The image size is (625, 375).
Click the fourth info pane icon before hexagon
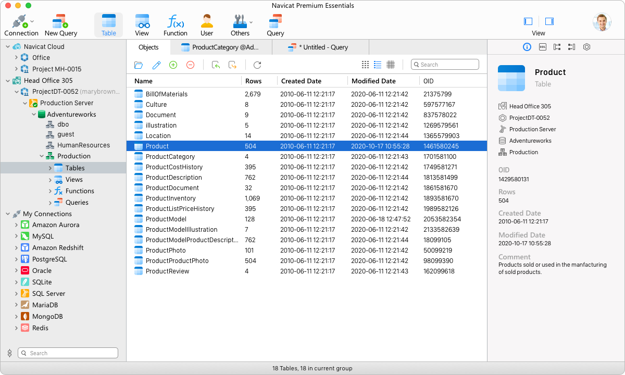click(x=572, y=47)
